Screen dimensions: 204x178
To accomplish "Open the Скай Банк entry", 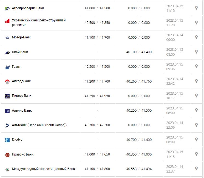I will [x=20, y=52].
